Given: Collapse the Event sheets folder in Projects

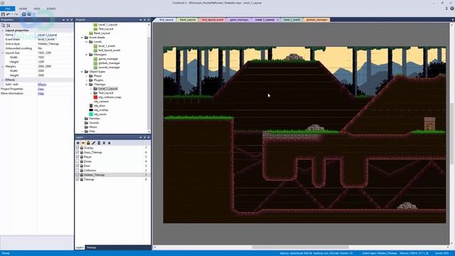Looking at the screenshot, I should coord(82,38).
